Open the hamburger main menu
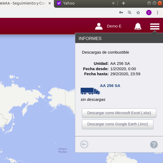The height and width of the screenshot is (163, 163). click(154, 26)
